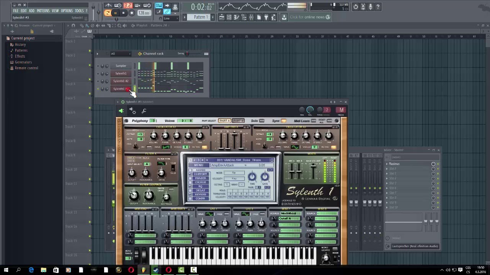Image resolution: width=490 pixels, height=275 pixels.
Task: Enable the CHORUS effect checkbox
Action: (190, 182)
